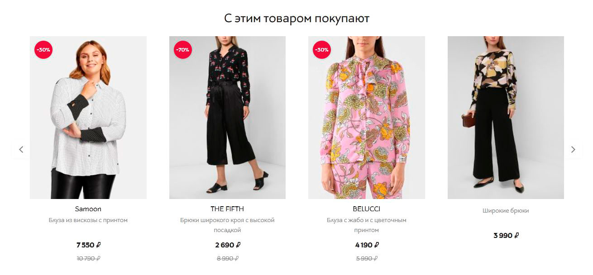Open the wide black trousers photo
593x275 pixels.
tap(506, 118)
